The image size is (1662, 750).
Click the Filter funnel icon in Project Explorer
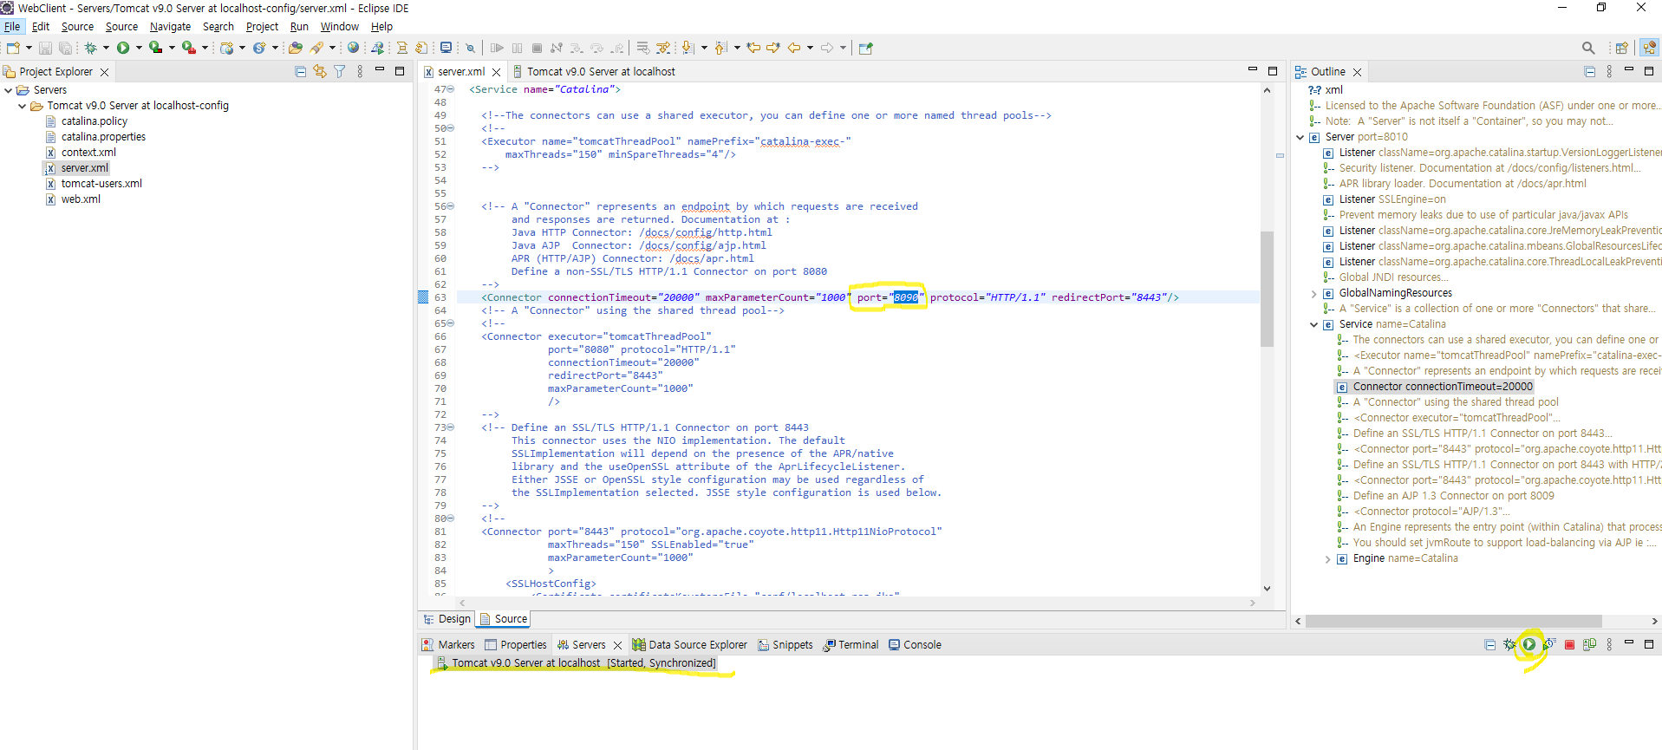pyautogui.click(x=340, y=71)
